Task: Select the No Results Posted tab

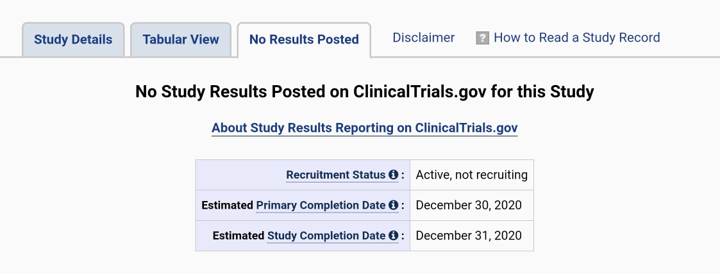Action: 304,40
